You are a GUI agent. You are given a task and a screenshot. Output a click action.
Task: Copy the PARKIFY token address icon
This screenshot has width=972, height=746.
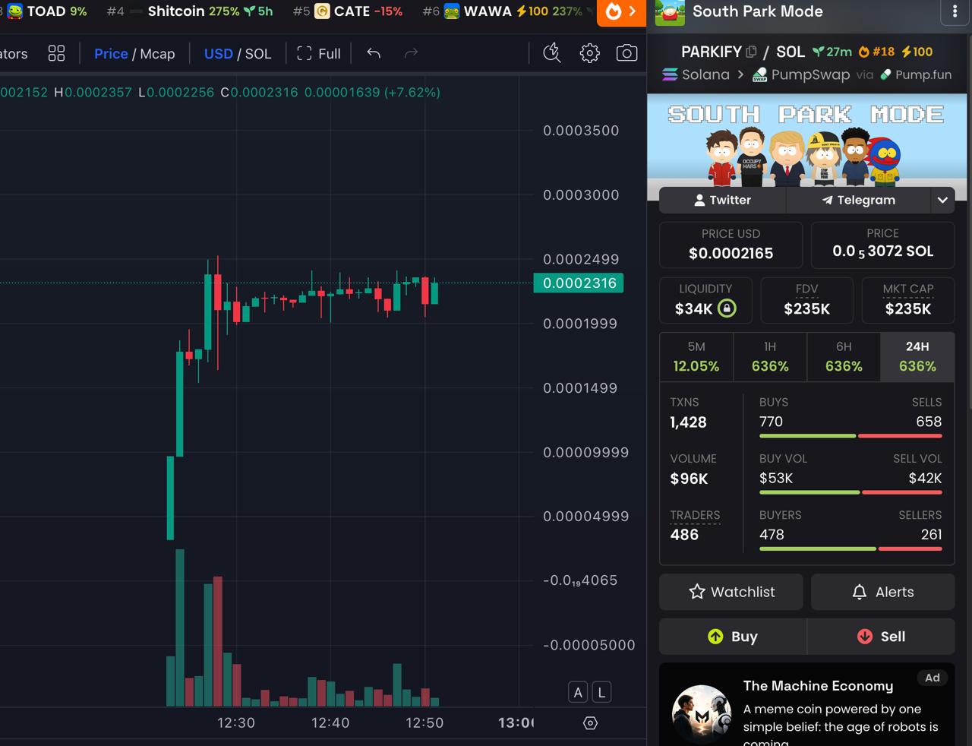pos(751,52)
